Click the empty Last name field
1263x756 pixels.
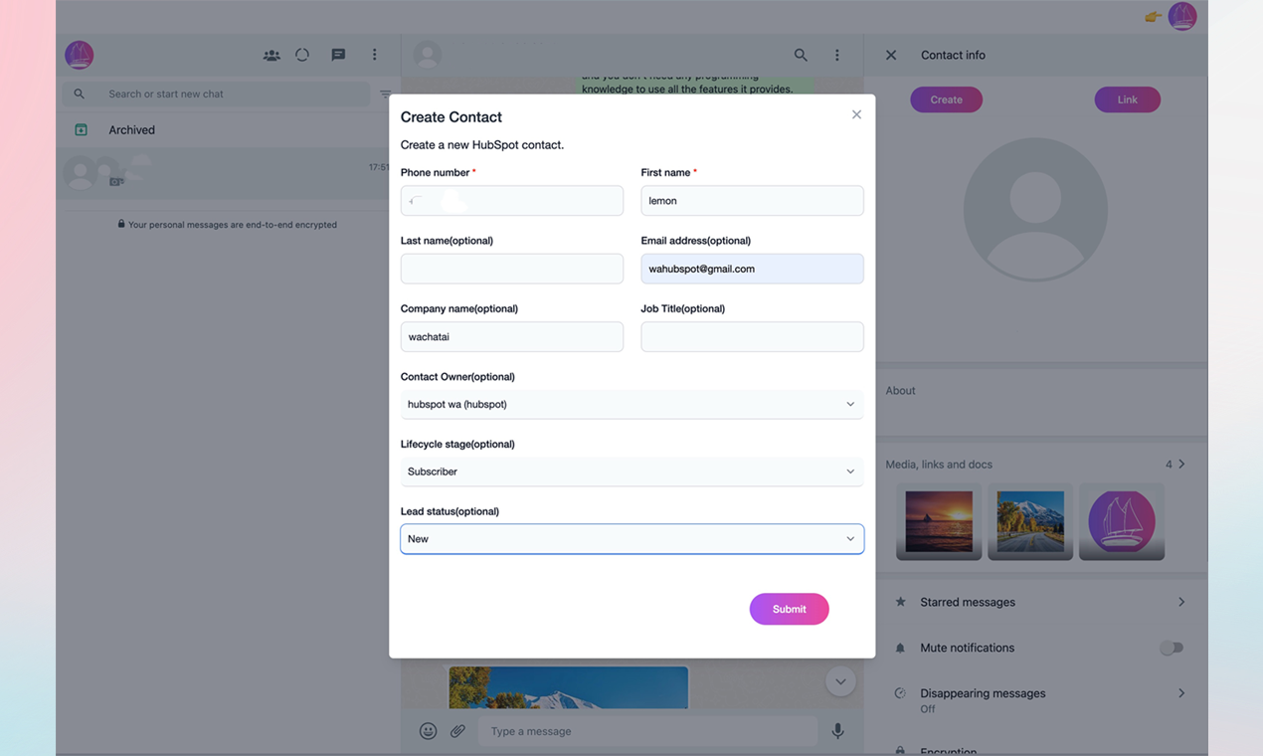(x=511, y=269)
